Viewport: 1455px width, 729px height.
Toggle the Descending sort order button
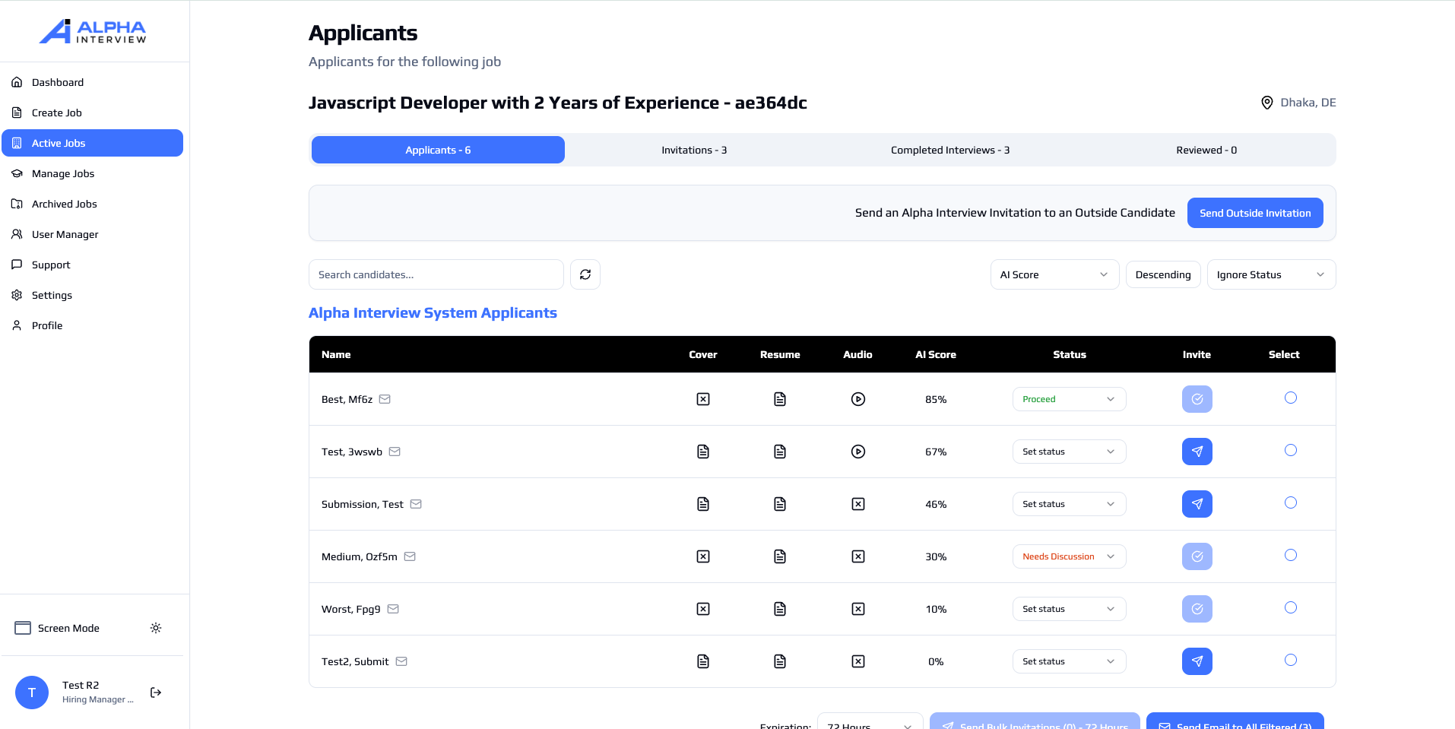click(x=1162, y=274)
